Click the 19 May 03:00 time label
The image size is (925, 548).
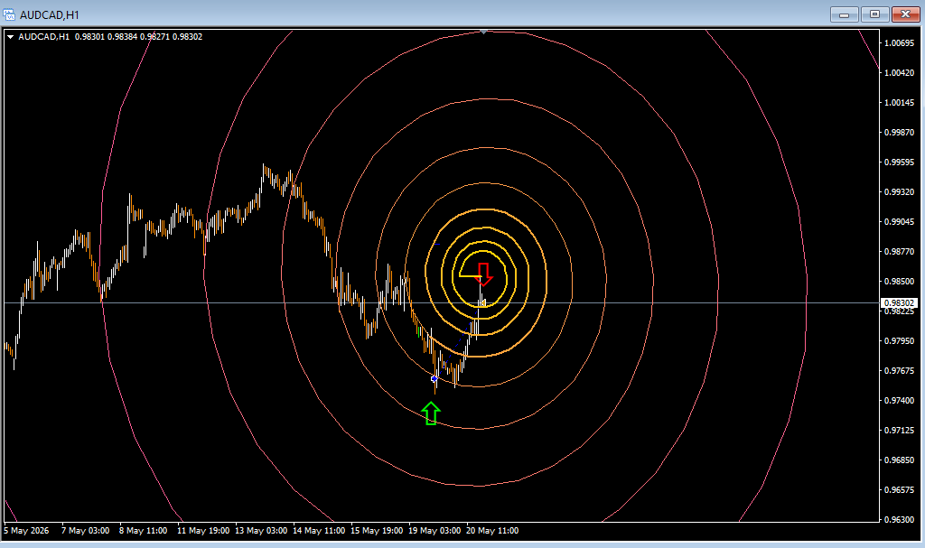[434, 530]
